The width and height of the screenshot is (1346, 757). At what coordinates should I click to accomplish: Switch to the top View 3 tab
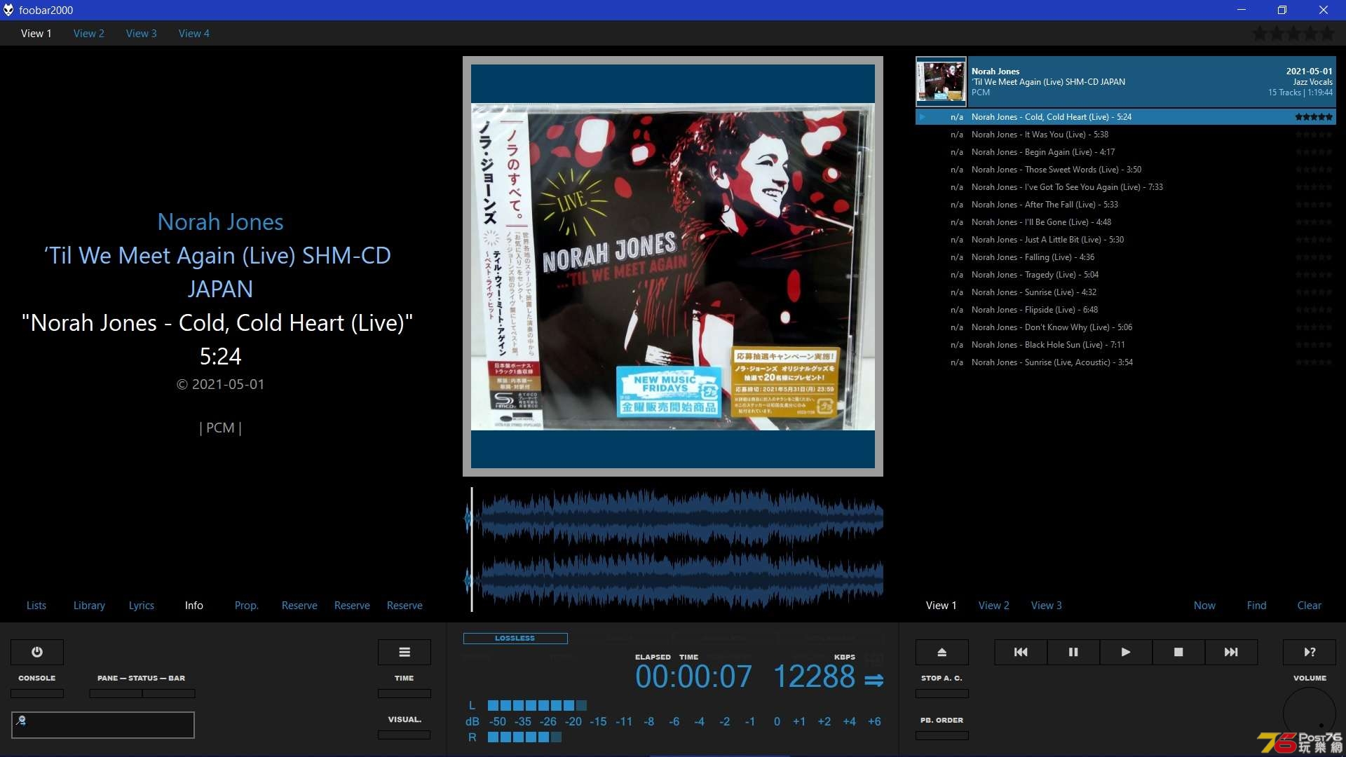pos(142,33)
